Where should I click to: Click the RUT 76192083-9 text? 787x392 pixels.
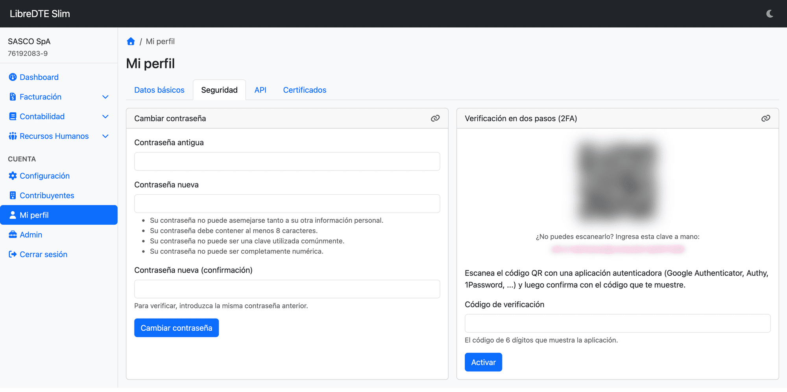(x=28, y=53)
